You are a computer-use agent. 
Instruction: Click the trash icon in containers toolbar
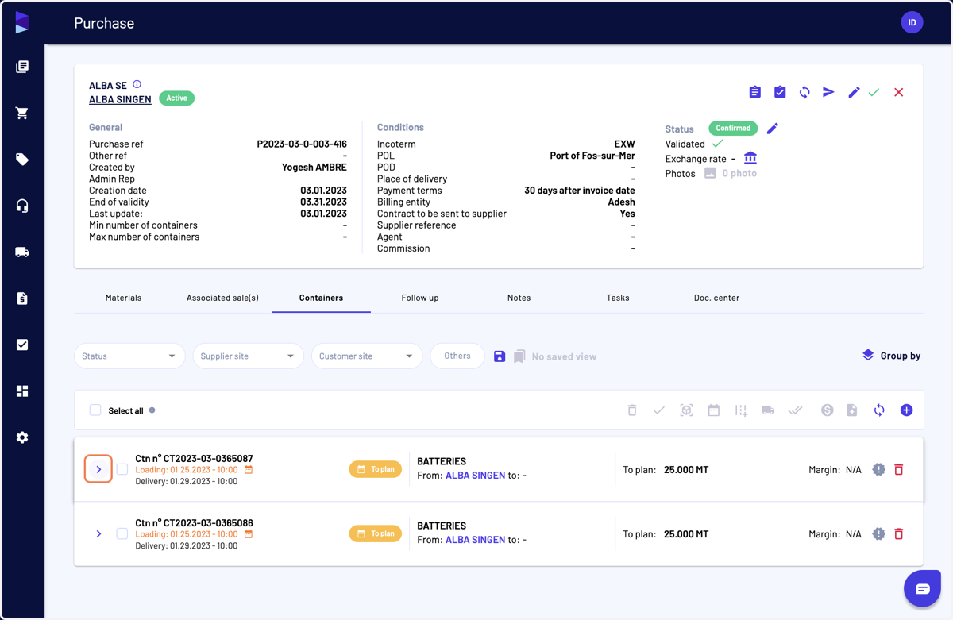coord(632,410)
